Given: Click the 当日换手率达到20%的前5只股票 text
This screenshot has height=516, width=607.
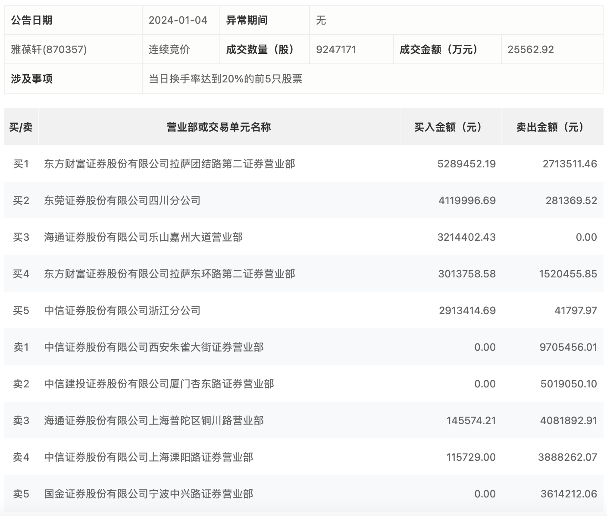Looking at the screenshot, I should click(225, 79).
